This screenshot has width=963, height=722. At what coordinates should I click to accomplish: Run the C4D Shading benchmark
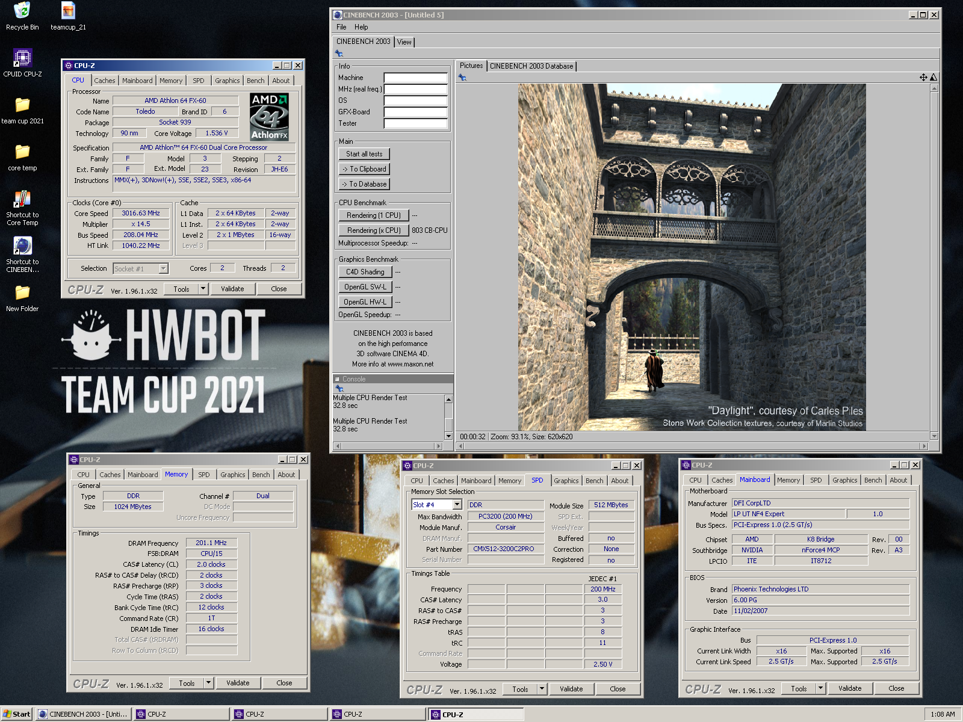365,272
